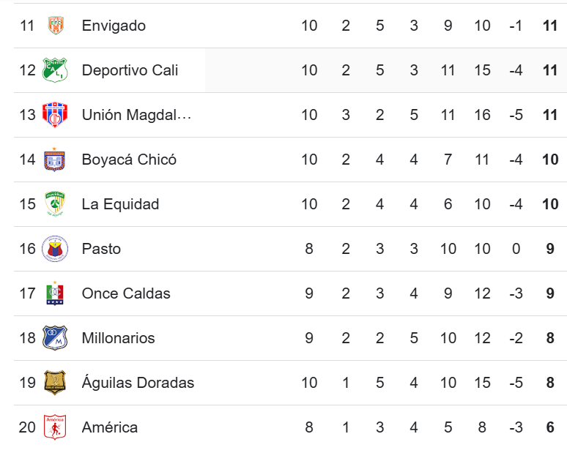The image size is (567, 453).
Task: Open the Envigado team link
Action: 114,26
